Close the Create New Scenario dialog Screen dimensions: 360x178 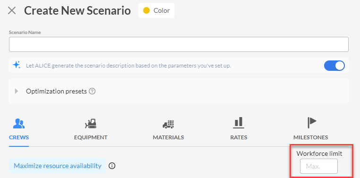tap(12, 10)
